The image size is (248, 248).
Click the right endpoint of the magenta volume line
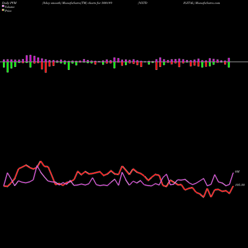point(233,173)
